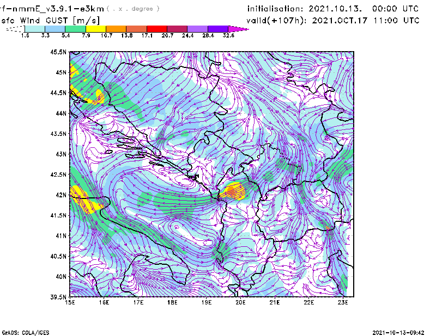Click the yellow gust patch on the 42N left edge
The width and height of the screenshot is (436, 336).
tap(85, 200)
